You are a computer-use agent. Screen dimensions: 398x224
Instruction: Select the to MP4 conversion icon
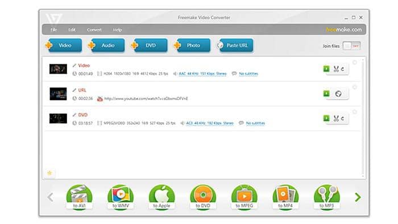click(285, 197)
